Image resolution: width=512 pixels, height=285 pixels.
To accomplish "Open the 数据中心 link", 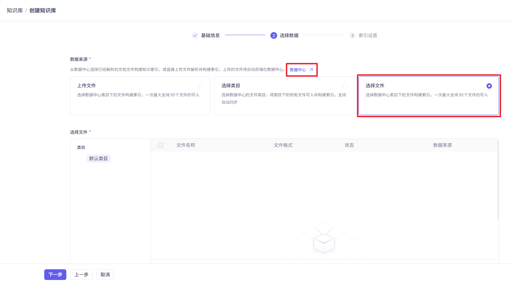I will click(298, 70).
